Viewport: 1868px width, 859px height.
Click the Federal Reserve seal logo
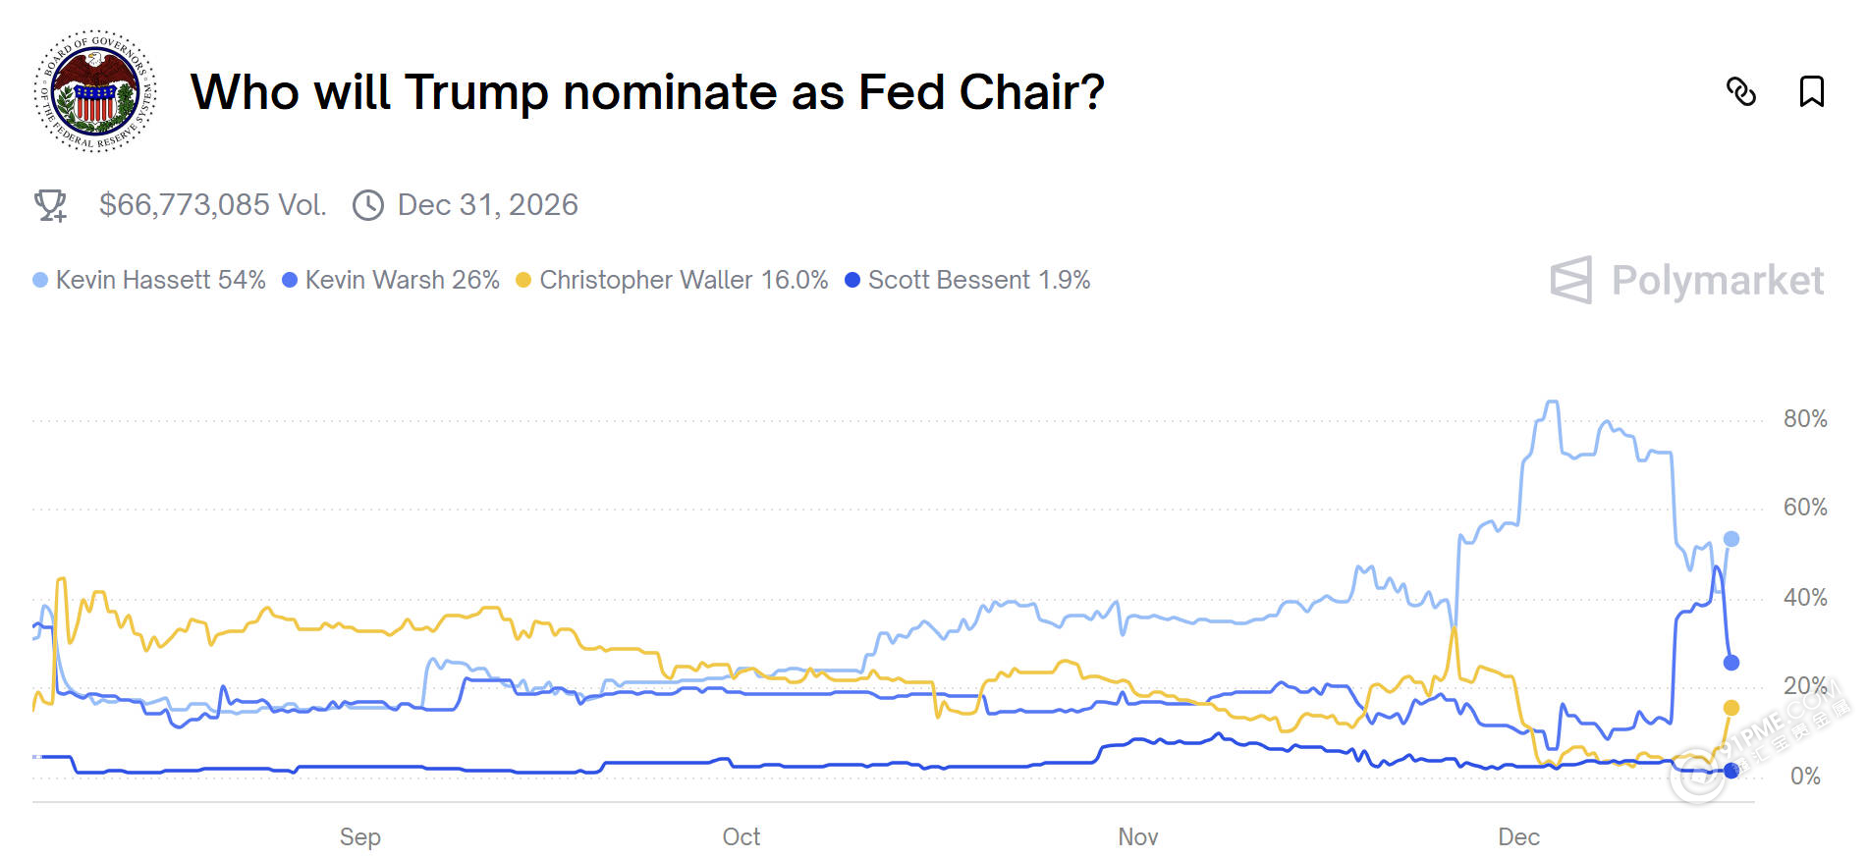coord(95,92)
